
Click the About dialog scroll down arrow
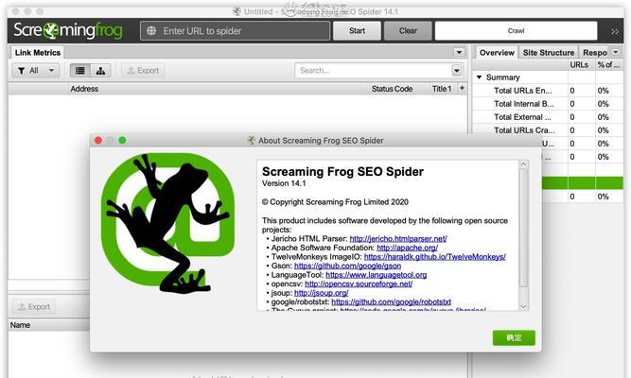click(x=523, y=306)
